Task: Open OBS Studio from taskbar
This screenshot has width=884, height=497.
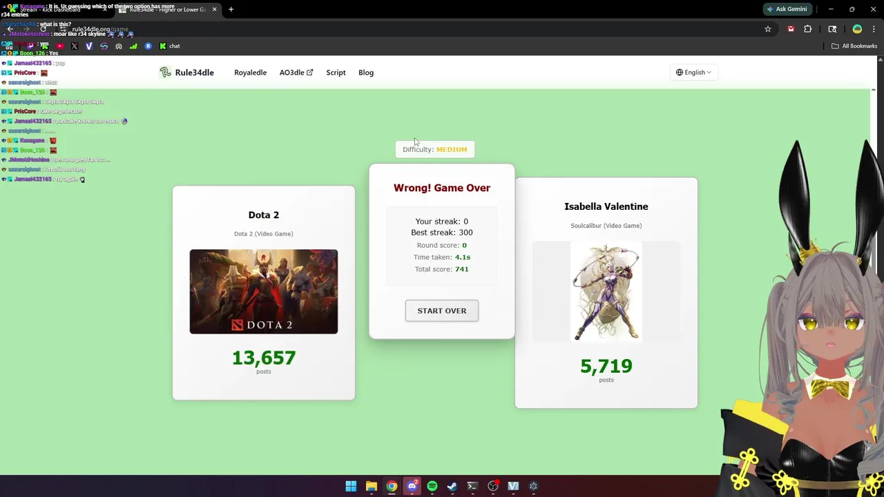Action: pyautogui.click(x=492, y=486)
